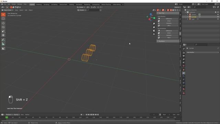Click Blender logo menu icon
Screen dimensions: 220x124
[2, 4]
